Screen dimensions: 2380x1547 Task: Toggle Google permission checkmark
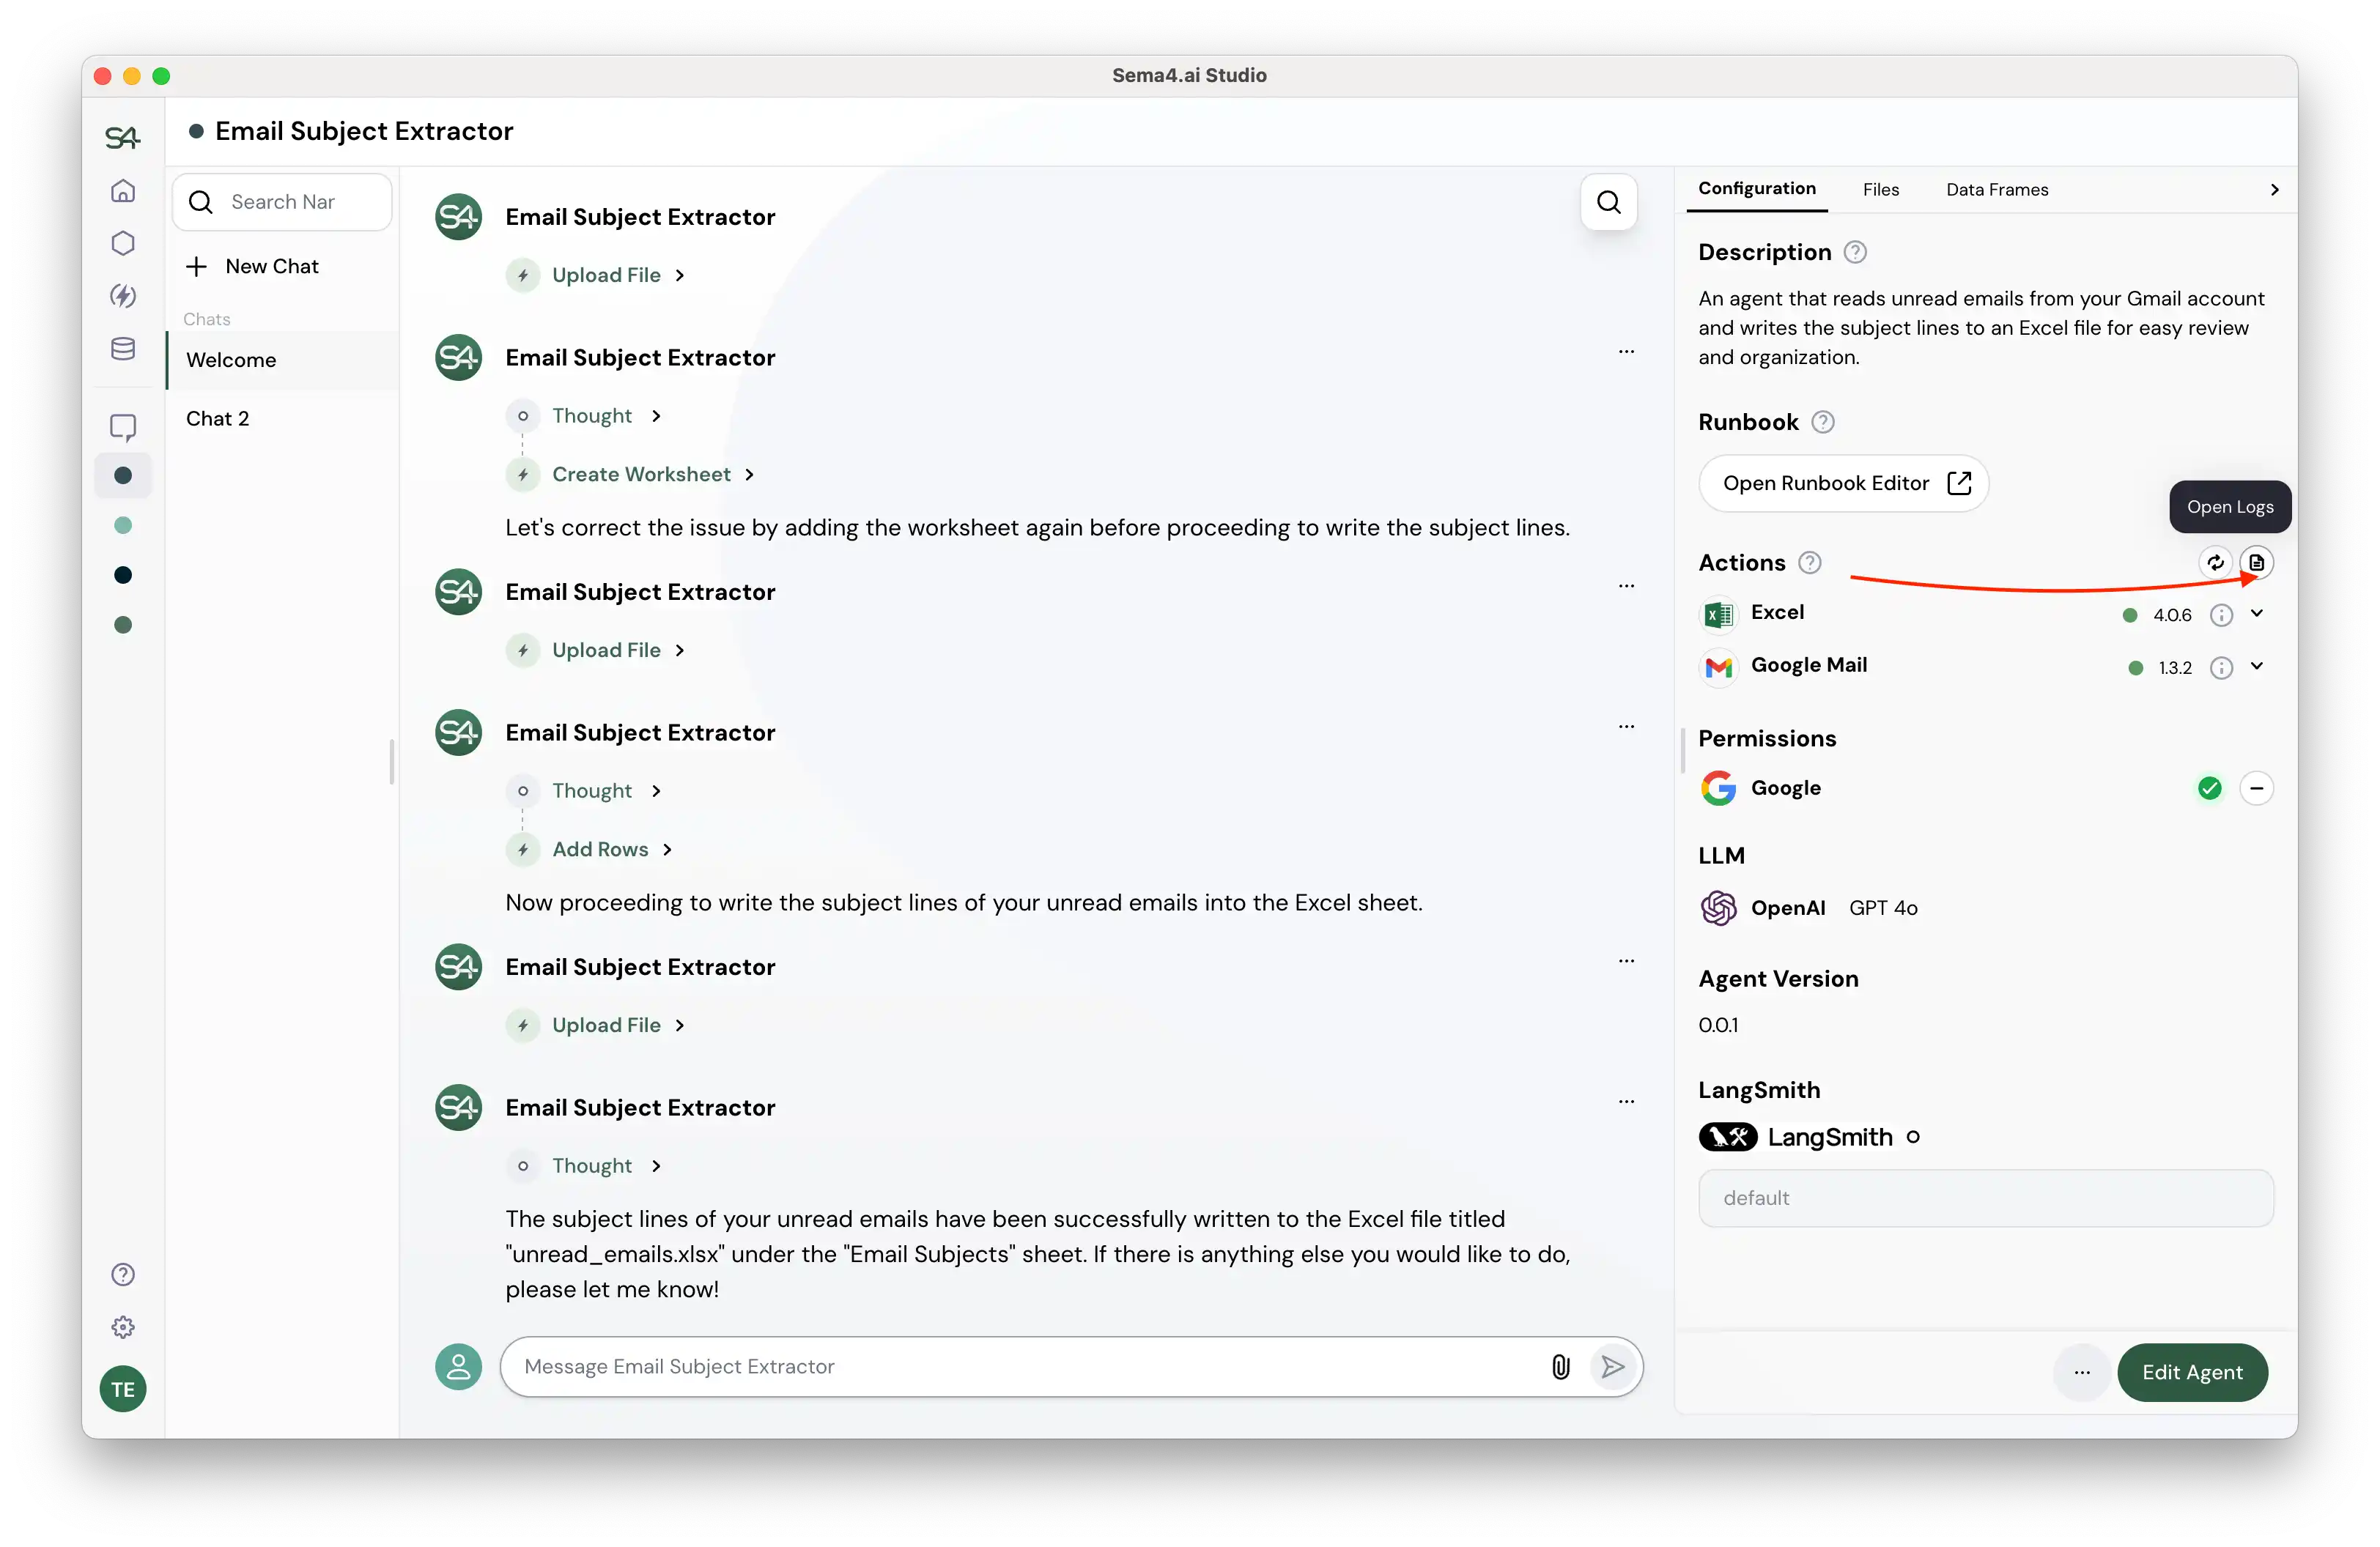coord(2209,787)
